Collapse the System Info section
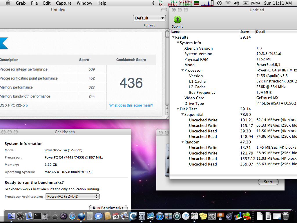 click(x=178, y=43)
